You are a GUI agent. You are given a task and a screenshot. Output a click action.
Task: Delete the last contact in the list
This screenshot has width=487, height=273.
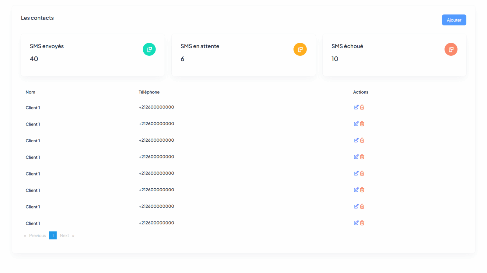pyautogui.click(x=362, y=223)
